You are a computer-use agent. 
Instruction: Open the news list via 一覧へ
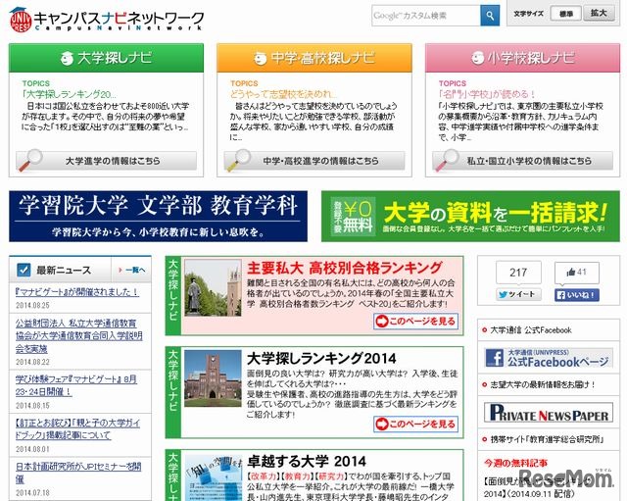(x=132, y=270)
